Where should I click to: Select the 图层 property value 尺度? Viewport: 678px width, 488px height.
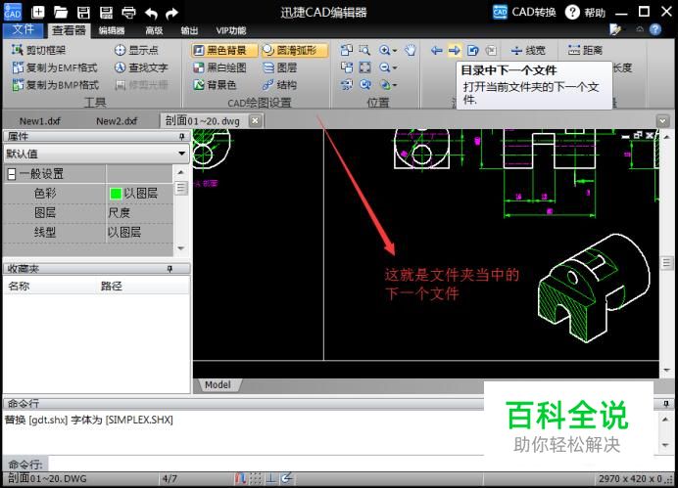point(119,213)
